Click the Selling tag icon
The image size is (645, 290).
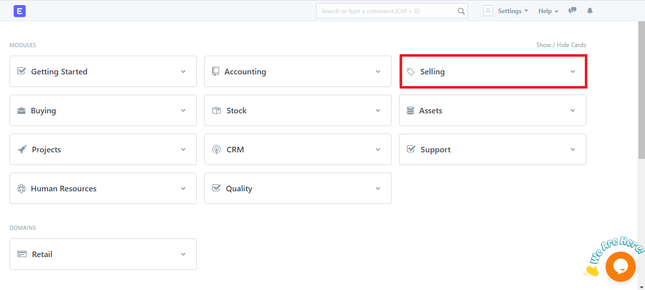(x=411, y=72)
